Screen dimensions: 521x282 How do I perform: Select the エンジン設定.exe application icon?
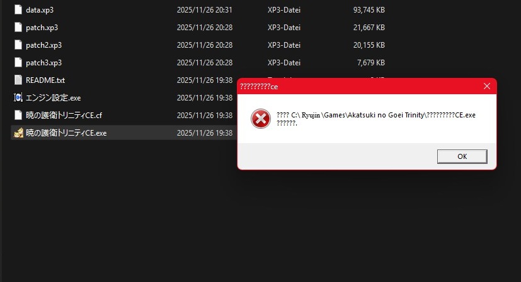[18, 97]
